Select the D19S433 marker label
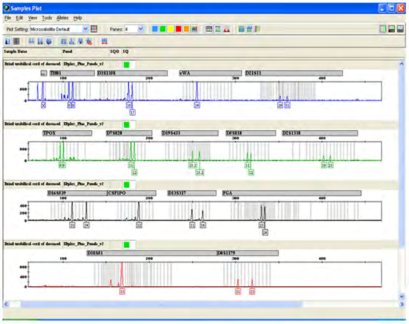 point(190,133)
